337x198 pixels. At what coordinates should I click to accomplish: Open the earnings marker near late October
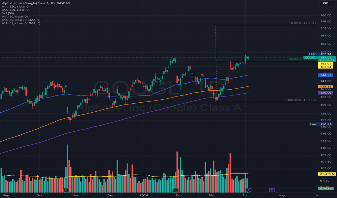(66, 190)
